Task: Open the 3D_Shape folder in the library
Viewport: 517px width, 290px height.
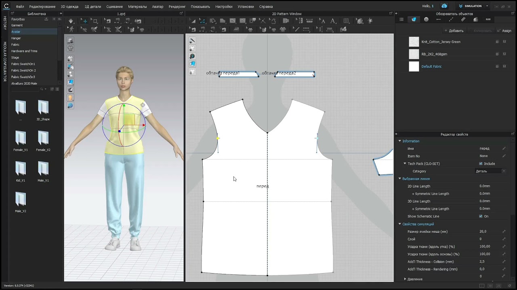Action: point(43,110)
